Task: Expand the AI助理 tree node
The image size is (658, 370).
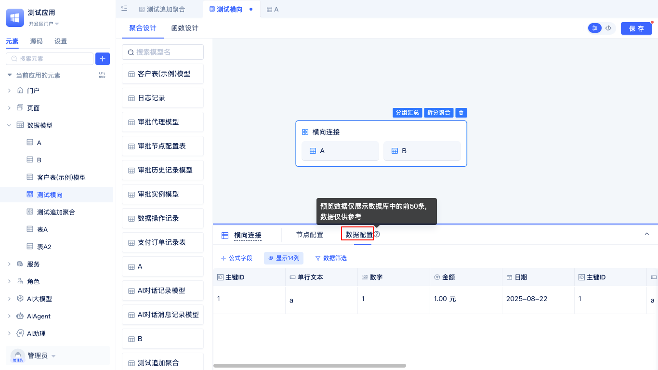Action: pos(9,333)
